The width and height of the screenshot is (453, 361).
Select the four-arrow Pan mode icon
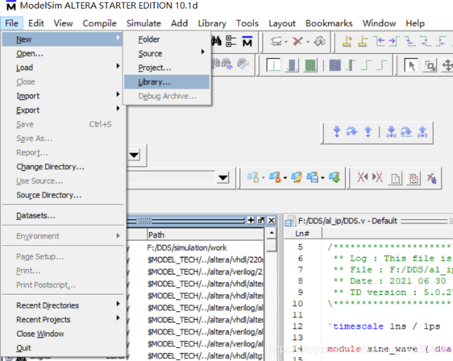[448, 66]
